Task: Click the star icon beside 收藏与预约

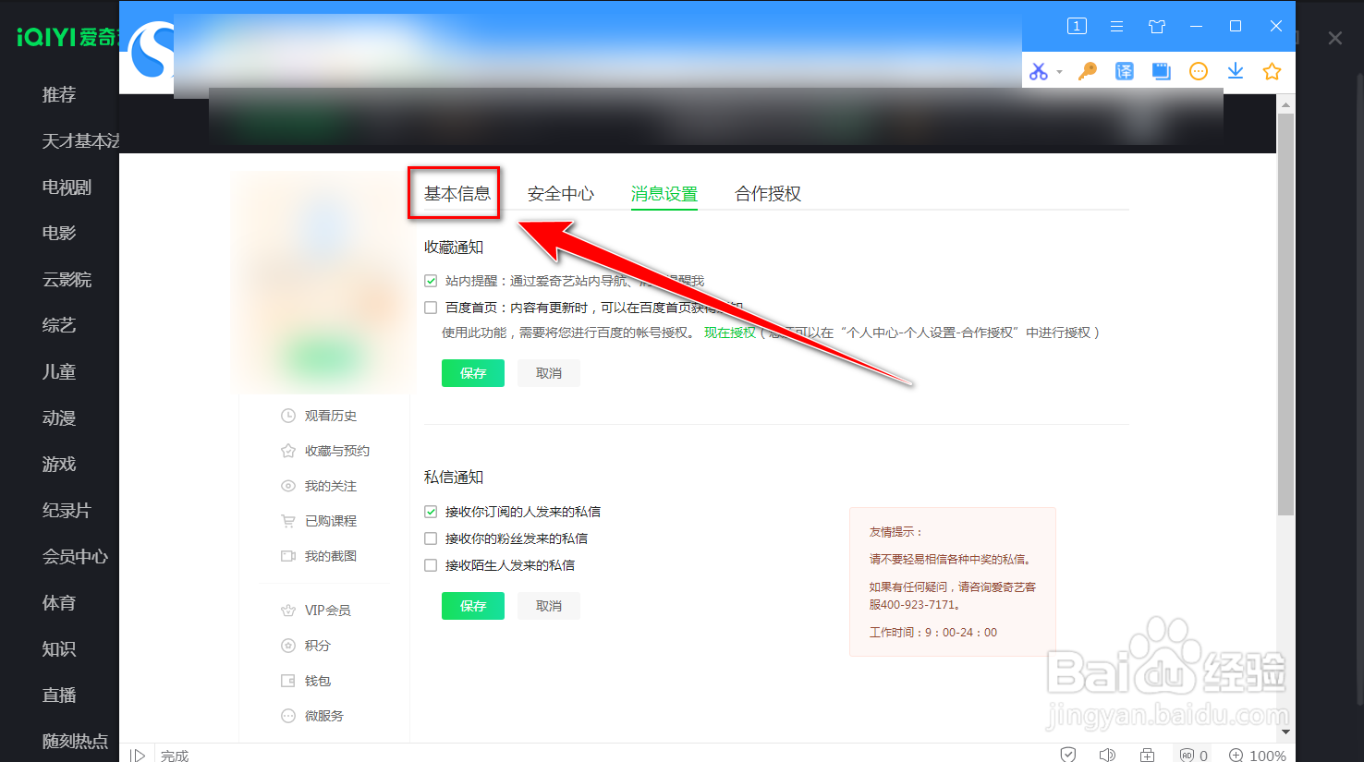Action: 288,451
